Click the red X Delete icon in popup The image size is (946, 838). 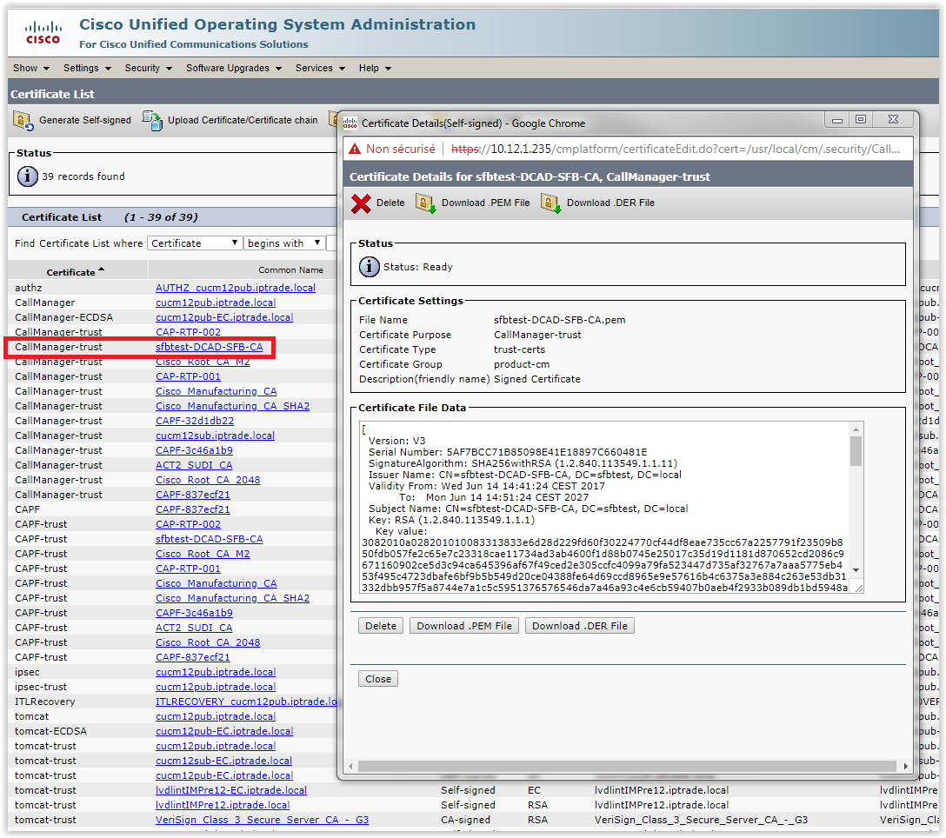pyautogui.click(x=361, y=203)
